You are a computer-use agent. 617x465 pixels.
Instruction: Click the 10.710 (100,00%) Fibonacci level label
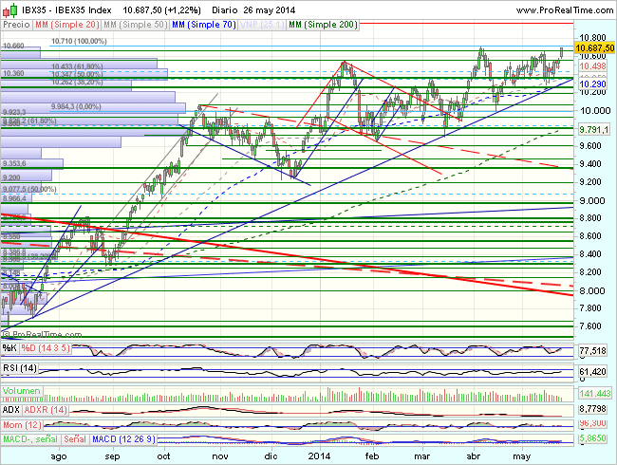78,42
